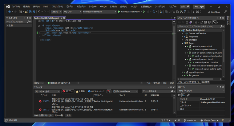This screenshot has height=126, width=234.
Task: Toggle the 0 Warnings filter button
Action: [x=80, y=91]
